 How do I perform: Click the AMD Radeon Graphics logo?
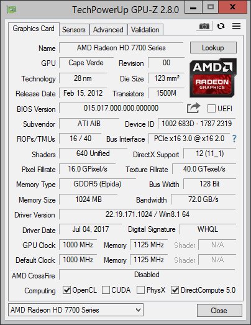point(213,78)
